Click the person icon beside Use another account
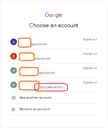 tap(14, 98)
